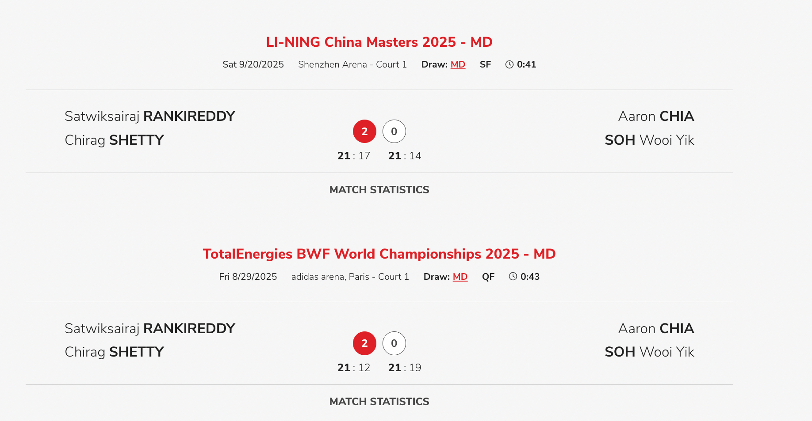Click the clock icon beside 0:41 duration
The image size is (812, 421).
(x=509, y=64)
